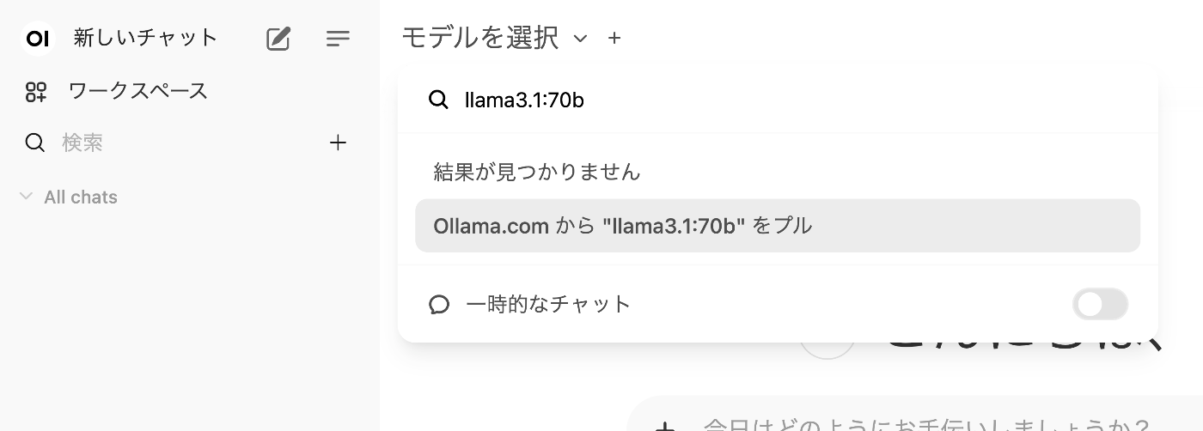Screen dimensions: 1203x431
Task: Click the 新しいチャット button
Action: point(145,39)
